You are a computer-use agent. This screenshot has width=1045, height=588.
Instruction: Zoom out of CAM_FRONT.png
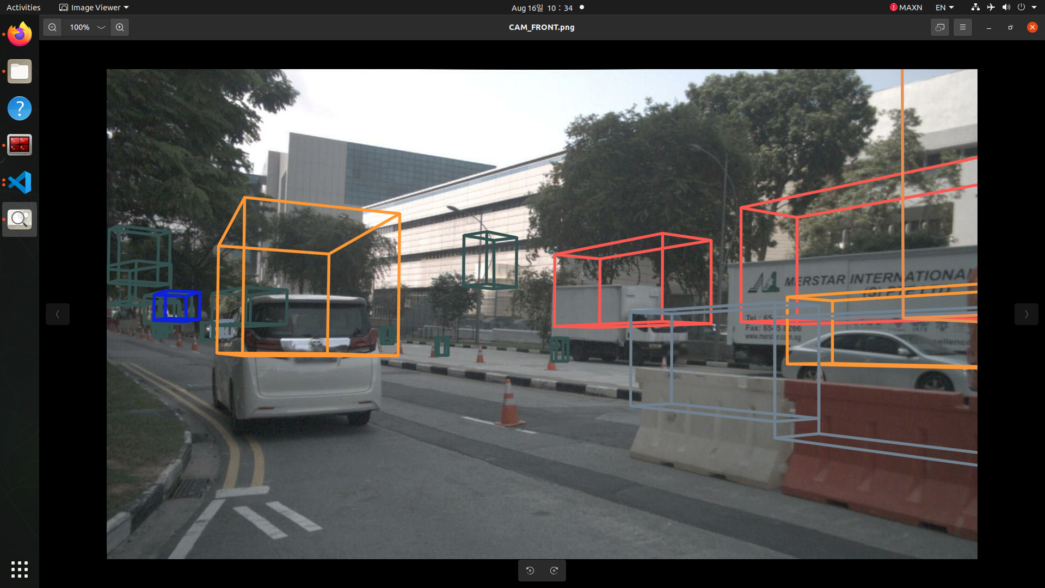[x=52, y=27]
